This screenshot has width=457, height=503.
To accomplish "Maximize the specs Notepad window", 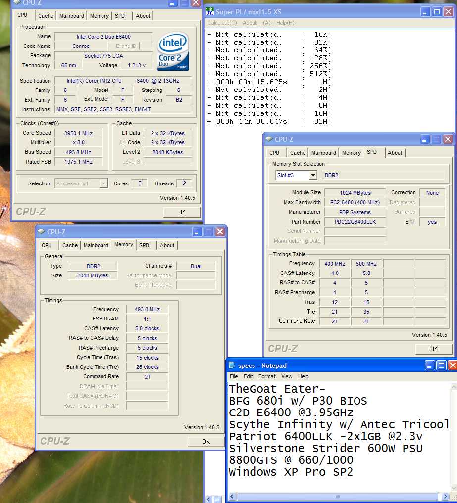I will coord(441,366).
